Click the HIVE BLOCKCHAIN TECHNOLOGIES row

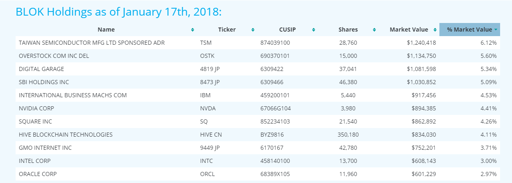click(x=66, y=135)
